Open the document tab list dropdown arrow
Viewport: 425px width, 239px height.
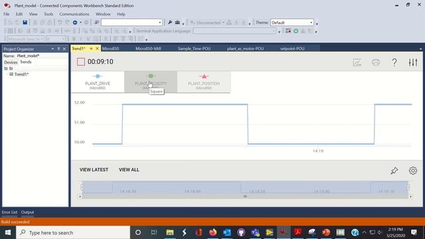tap(420, 49)
